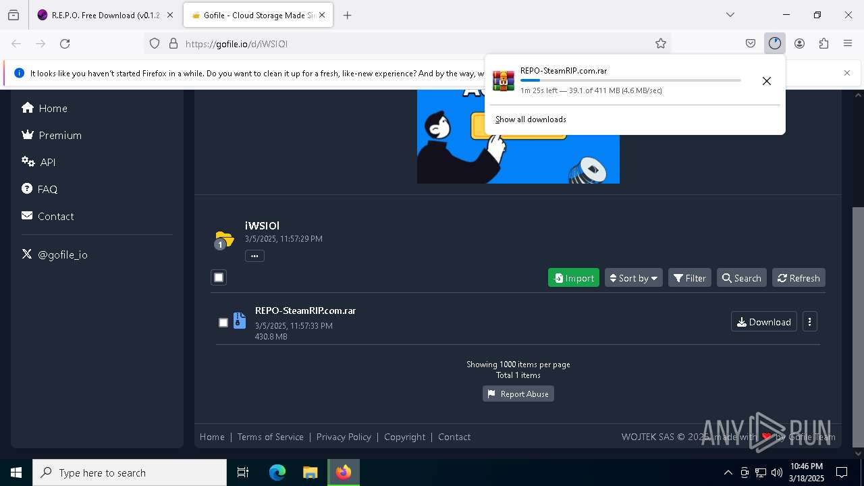Image resolution: width=864 pixels, height=486 pixels.
Task: Tick the REPO-SteamRIP.com.rar file checkbox
Action: click(x=223, y=323)
